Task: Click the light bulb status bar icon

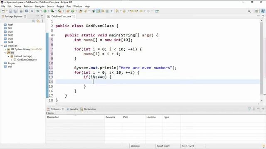Action: point(264,146)
